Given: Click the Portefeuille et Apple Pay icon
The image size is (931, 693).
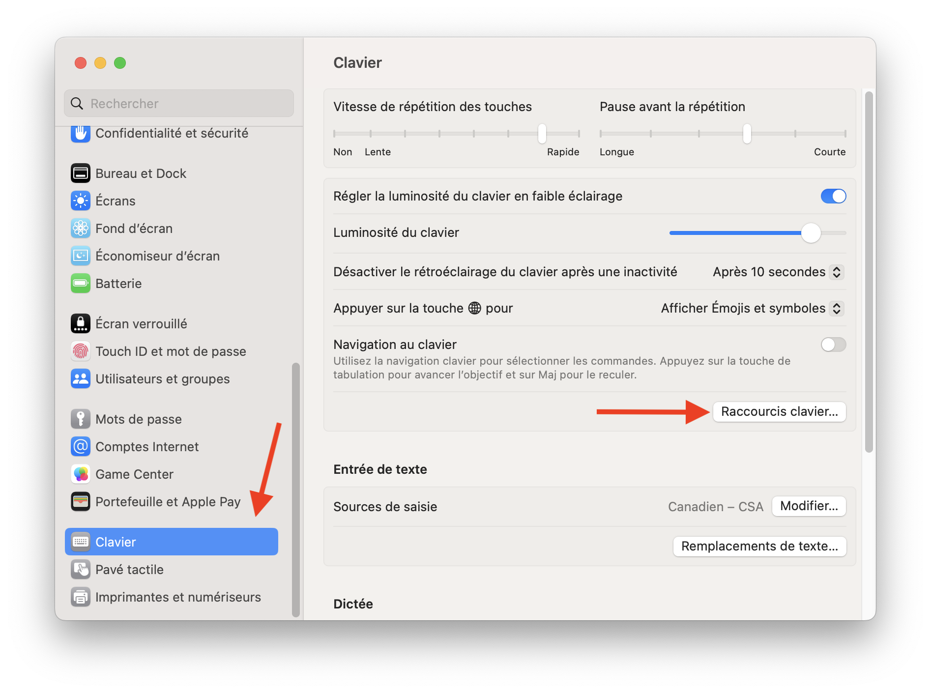Looking at the screenshot, I should [x=81, y=502].
